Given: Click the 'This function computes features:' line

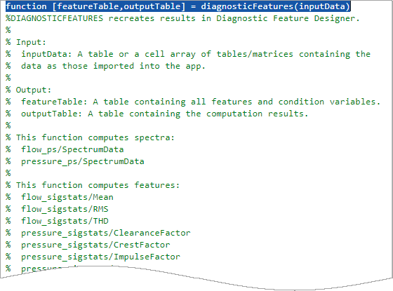Looking at the screenshot, I should point(93,185).
